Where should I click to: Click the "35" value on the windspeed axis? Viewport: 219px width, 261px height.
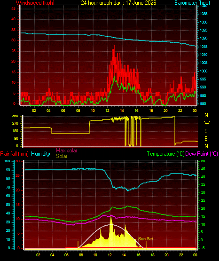click(x=13, y=30)
